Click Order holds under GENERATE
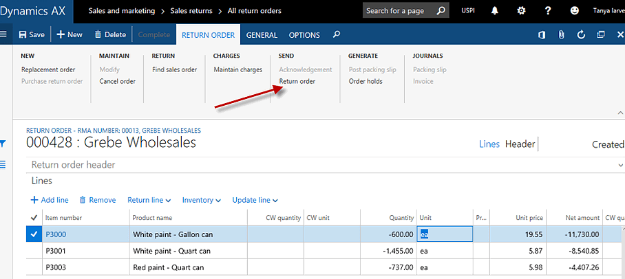 click(366, 81)
